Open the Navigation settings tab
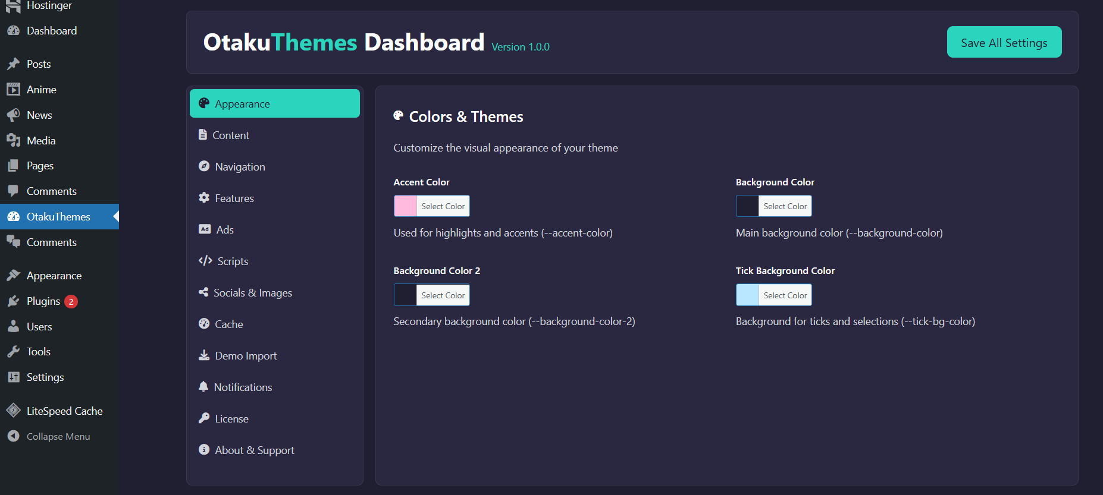This screenshot has width=1103, height=495. point(275,166)
